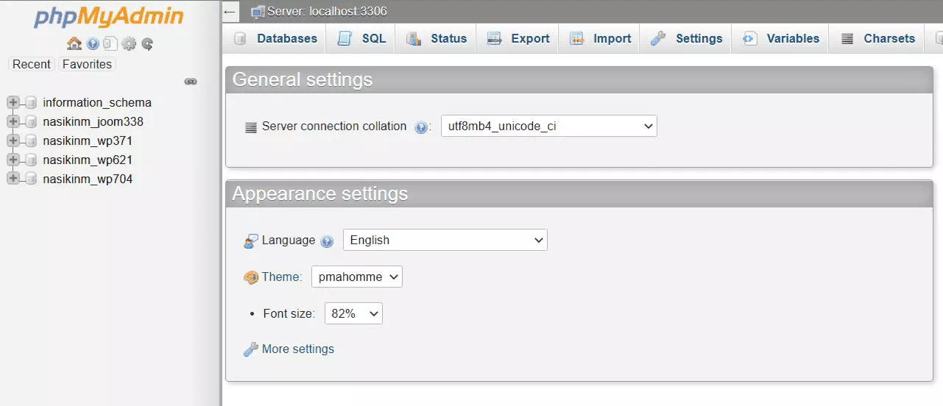Click the nasikinm_wp621 database icon

pyautogui.click(x=31, y=160)
